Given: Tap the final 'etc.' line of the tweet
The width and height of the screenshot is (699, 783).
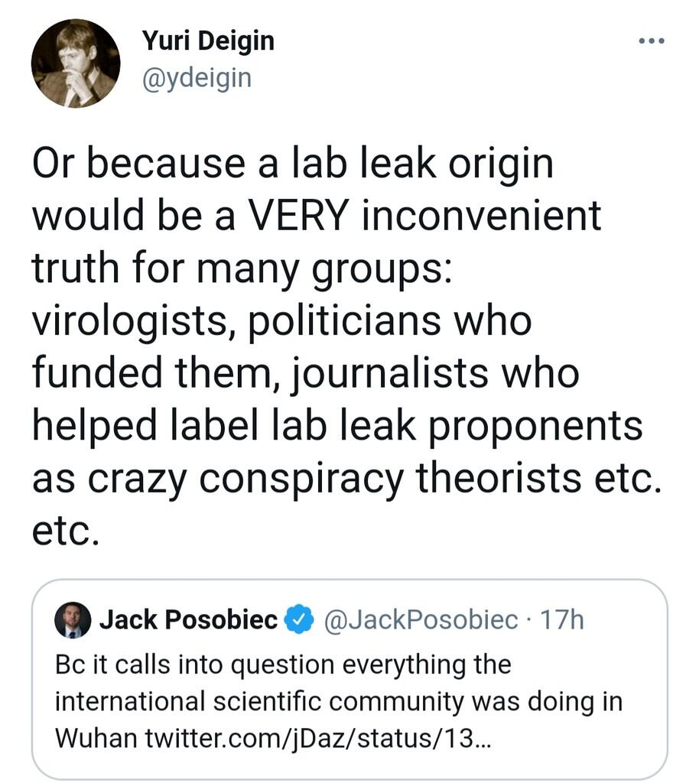Looking at the screenshot, I should 66,531.
